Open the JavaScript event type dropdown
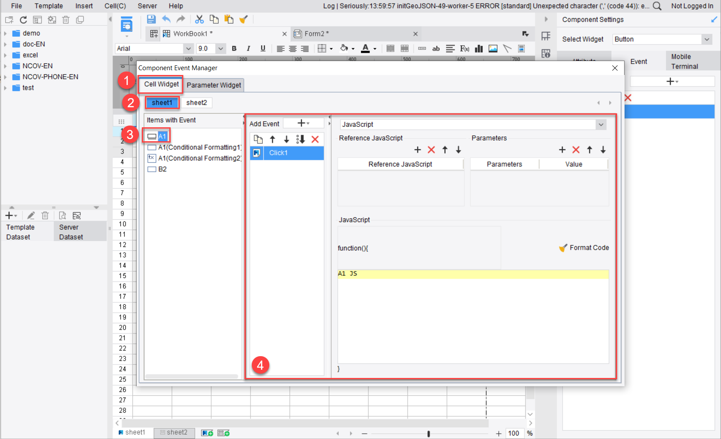This screenshot has width=721, height=439. [x=601, y=124]
